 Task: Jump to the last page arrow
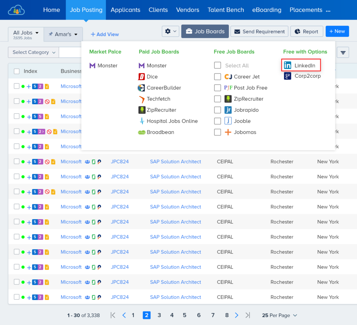pyautogui.click(x=248, y=315)
